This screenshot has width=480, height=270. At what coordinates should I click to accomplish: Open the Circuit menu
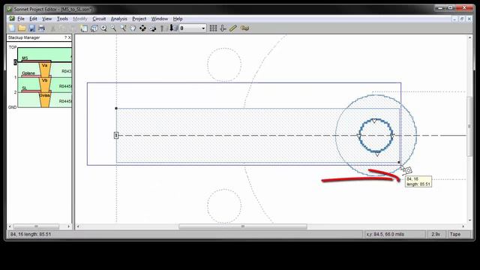coord(99,19)
